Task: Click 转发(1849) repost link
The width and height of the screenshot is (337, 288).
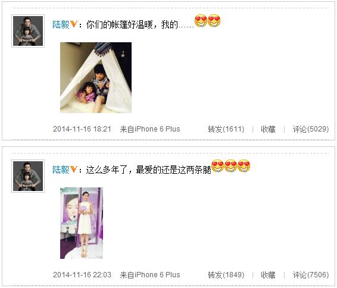Action: 226,275
